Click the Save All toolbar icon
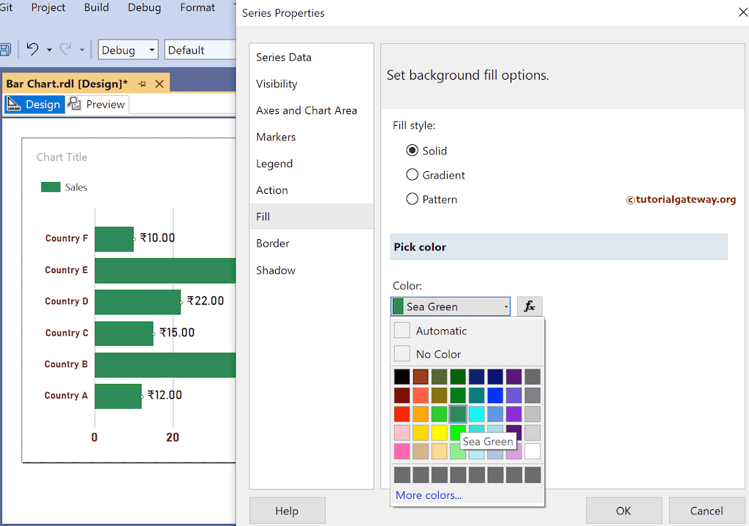Screen dimensions: 749x526 click(6, 49)
